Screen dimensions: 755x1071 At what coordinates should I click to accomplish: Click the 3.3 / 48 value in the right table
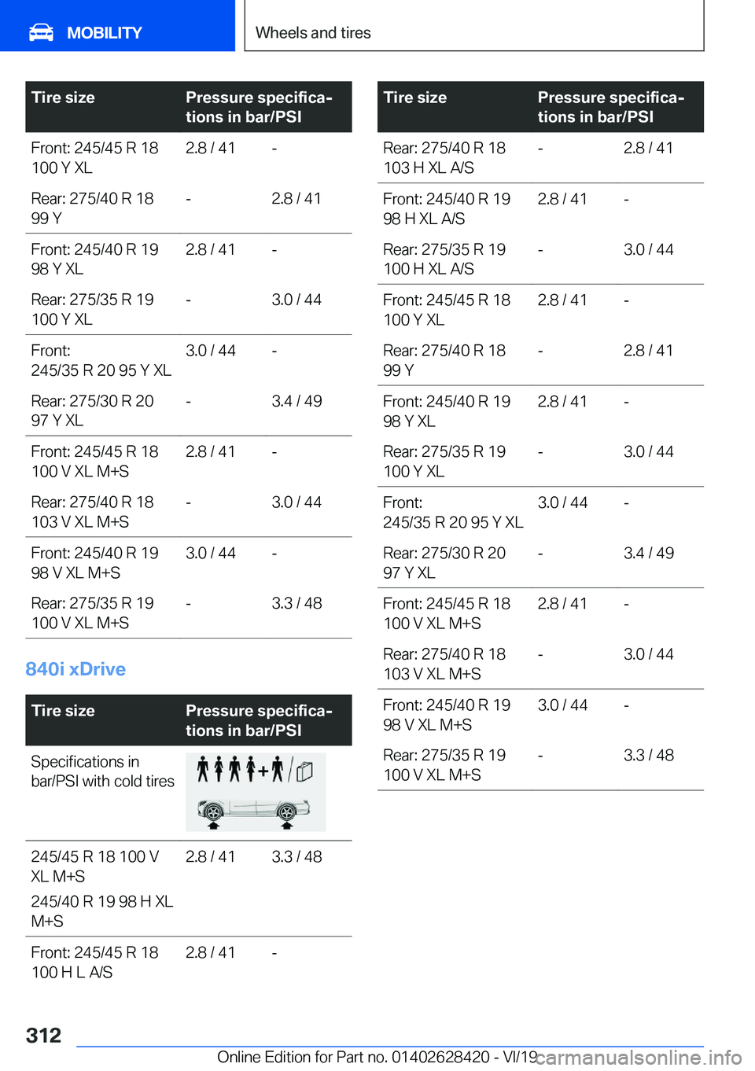coord(649,756)
